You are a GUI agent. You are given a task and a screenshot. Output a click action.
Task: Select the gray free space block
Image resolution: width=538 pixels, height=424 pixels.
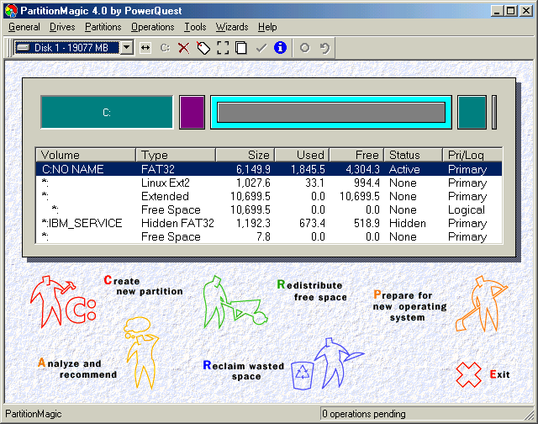pyautogui.click(x=331, y=112)
